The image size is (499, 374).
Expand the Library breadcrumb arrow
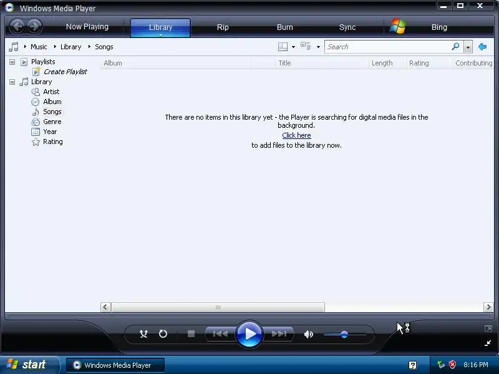coord(55,47)
